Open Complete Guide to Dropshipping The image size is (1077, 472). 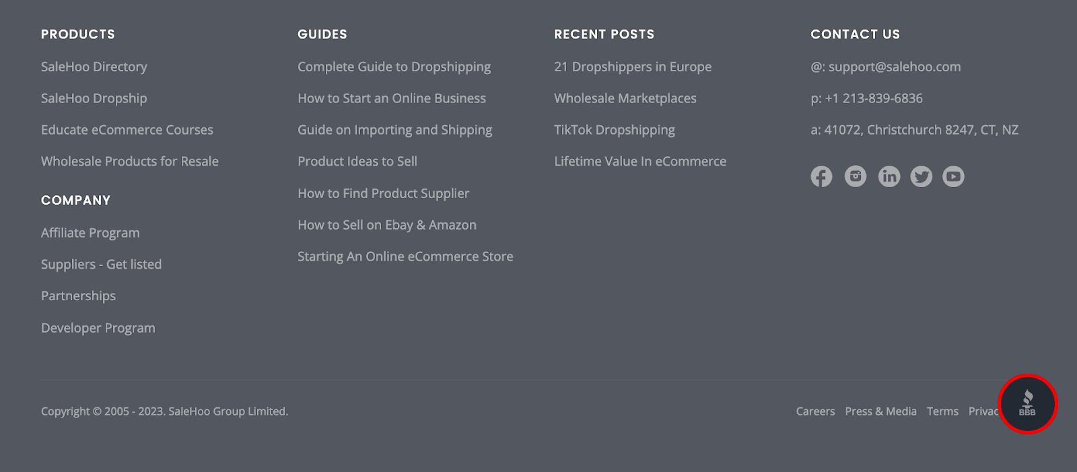tap(394, 67)
